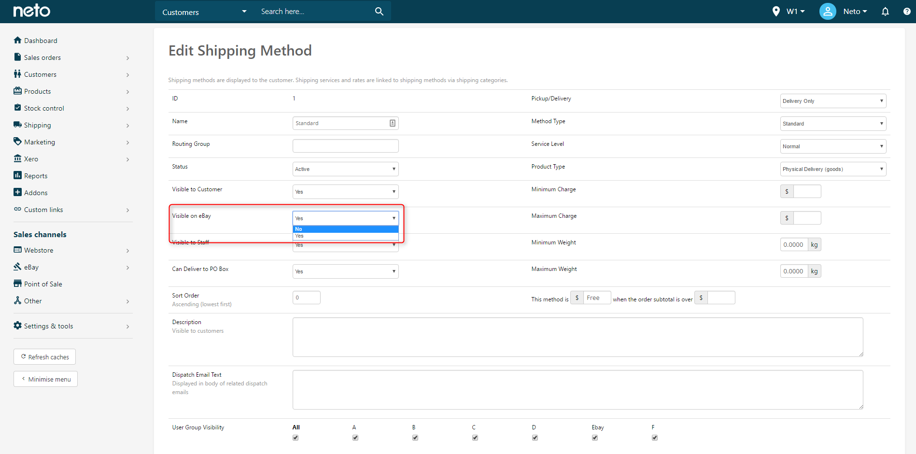
Task: Click the Custom links chain icon
Action: tap(18, 209)
